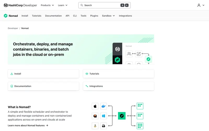
Task: Click the users icon in hero diagram
Action: (x=129, y=54)
